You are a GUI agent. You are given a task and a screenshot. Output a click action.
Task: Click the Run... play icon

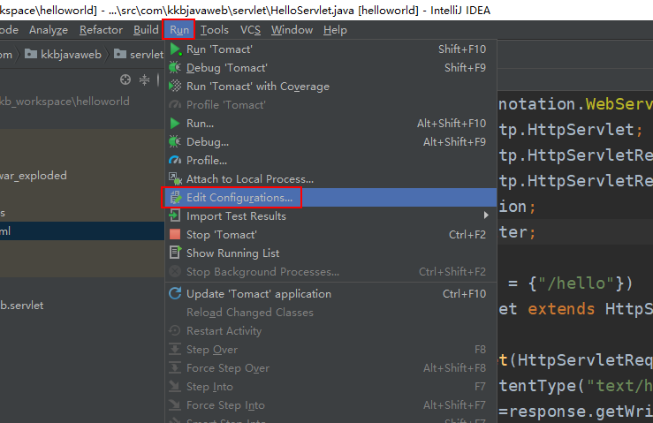[175, 124]
